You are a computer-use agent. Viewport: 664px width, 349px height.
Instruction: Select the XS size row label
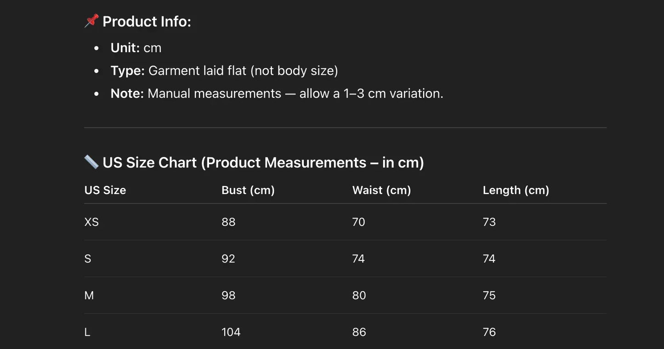point(91,222)
